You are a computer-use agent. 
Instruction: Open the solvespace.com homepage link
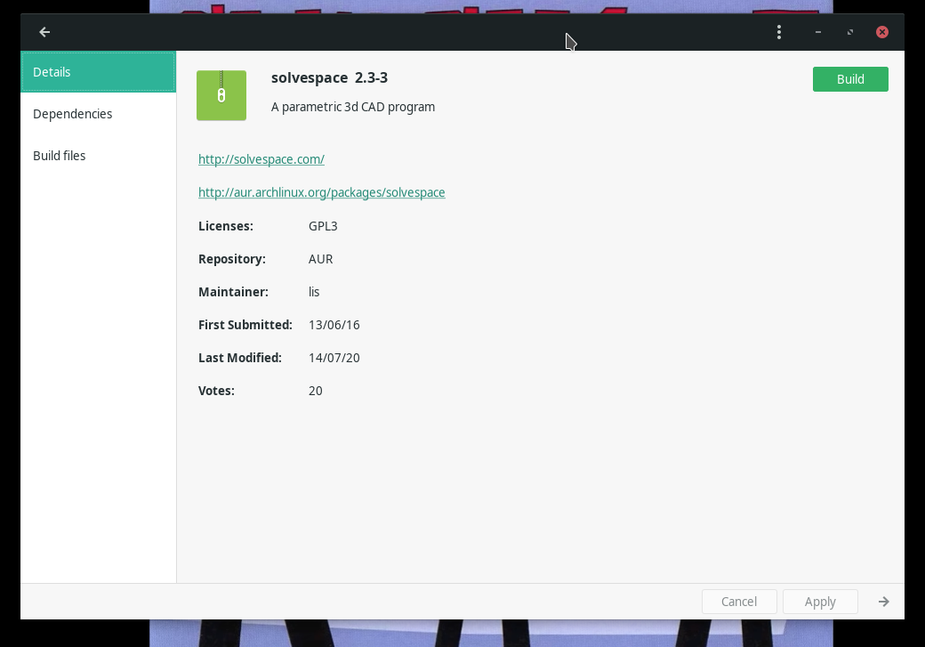(x=261, y=159)
